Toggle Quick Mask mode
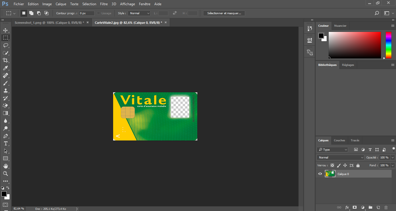396x211 pixels. [5, 205]
